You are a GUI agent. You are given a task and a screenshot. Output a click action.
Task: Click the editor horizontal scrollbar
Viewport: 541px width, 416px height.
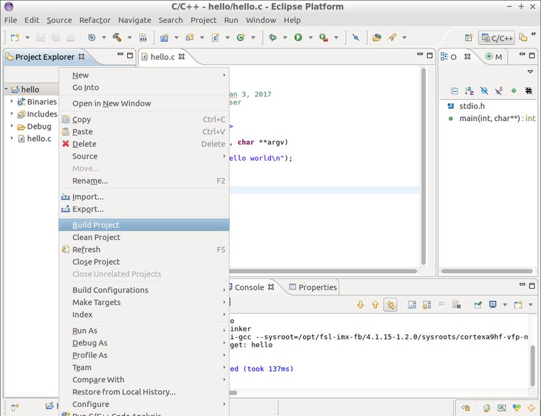point(323,271)
